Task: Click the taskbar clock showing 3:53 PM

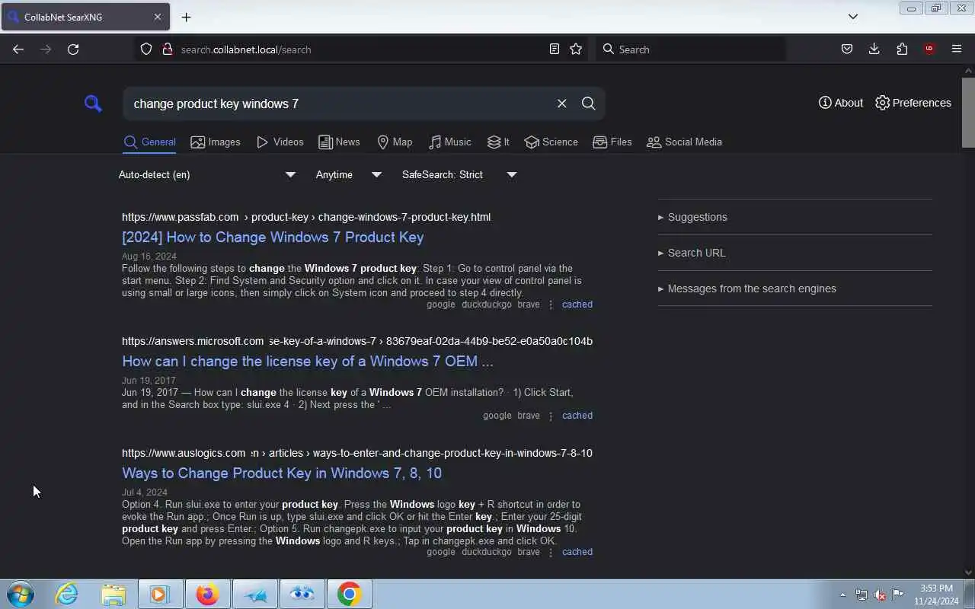Action: tap(936, 595)
